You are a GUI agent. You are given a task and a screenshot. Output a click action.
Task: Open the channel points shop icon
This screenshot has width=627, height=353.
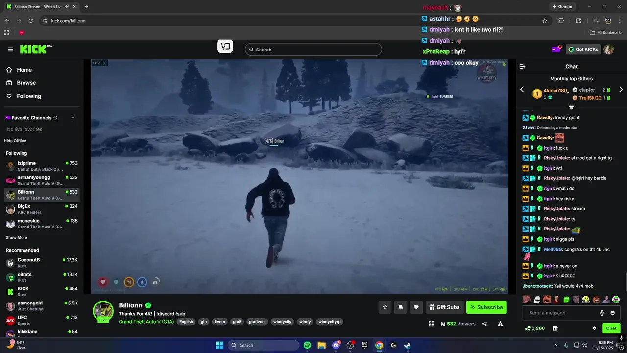pos(555,328)
